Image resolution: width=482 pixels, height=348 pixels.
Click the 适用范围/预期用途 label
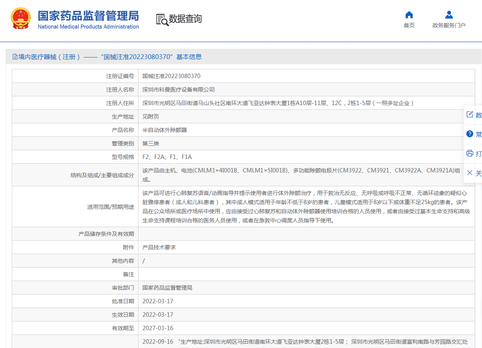click(111, 207)
